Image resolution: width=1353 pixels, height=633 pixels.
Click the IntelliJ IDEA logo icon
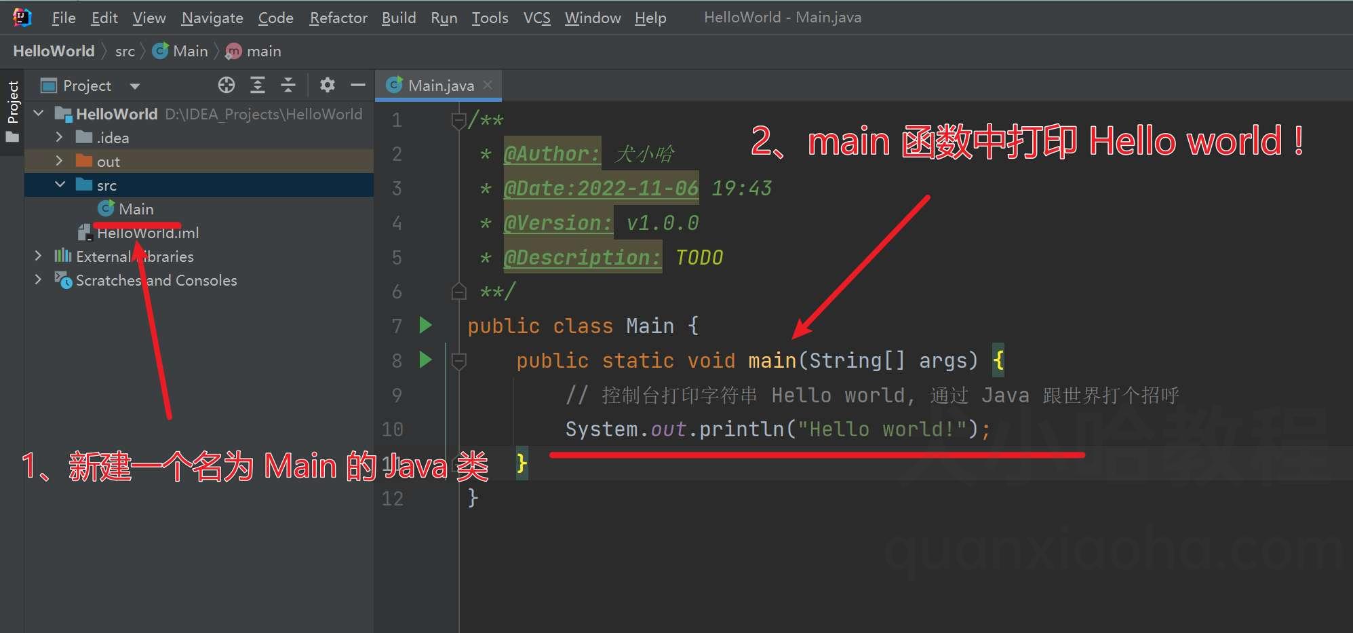(x=22, y=18)
